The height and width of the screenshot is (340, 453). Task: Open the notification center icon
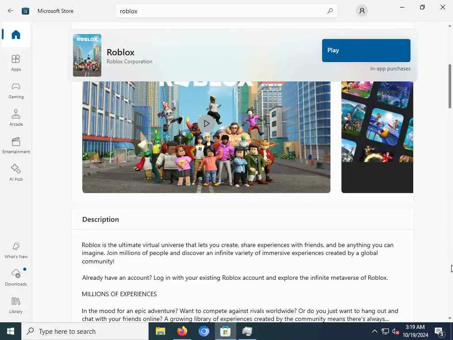439,331
